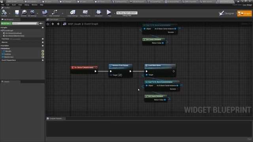This screenshot has height=142, width=253.
Task: Add a new graph with plus button
Action: click(x=43, y=28)
